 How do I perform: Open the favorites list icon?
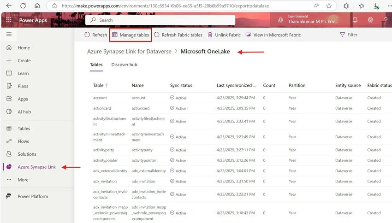pos(362,6)
